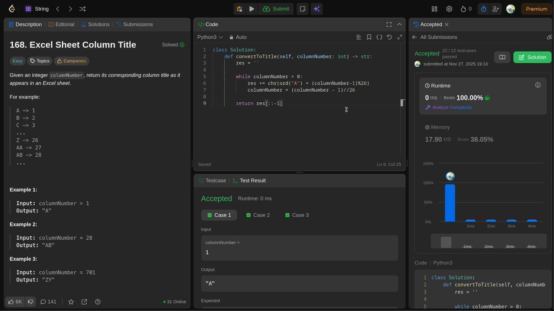The height and width of the screenshot is (311, 554).
Task: Switch to the Solutions tab
Action: [96, 24]
